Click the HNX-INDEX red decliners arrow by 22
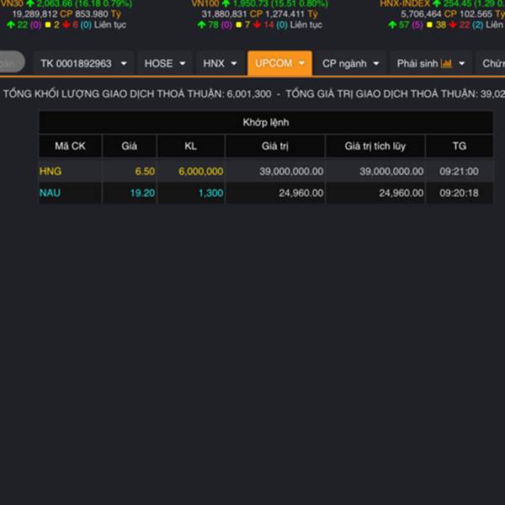Image resolution: width=505 pixels, height=505 pixels. (453, 24)
